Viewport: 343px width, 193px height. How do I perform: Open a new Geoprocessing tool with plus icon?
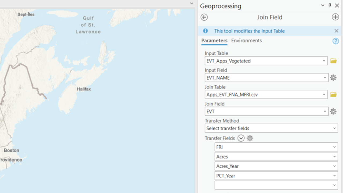(x=335, y=17)
